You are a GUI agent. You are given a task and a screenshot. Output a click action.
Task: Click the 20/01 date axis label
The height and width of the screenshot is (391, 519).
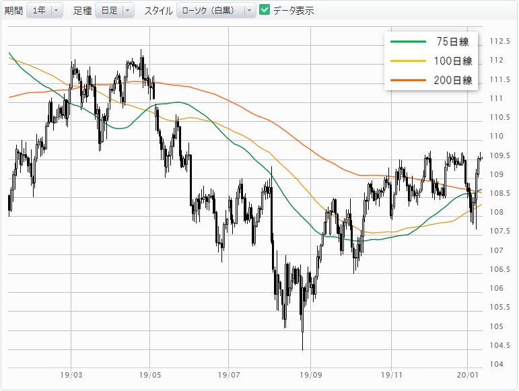click(x=468, y=375)
